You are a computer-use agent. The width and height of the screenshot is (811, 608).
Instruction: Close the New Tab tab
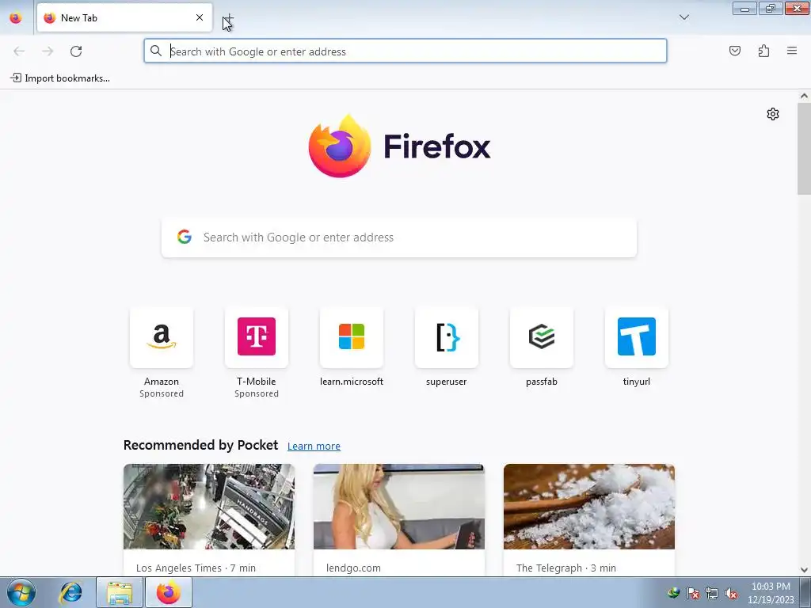(200, 17)
